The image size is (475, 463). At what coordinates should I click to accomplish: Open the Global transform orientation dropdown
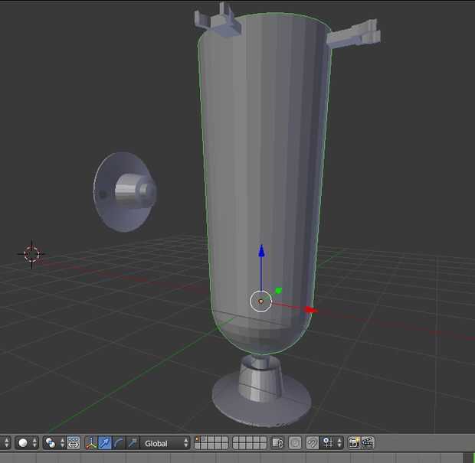[x=165, y=443]
